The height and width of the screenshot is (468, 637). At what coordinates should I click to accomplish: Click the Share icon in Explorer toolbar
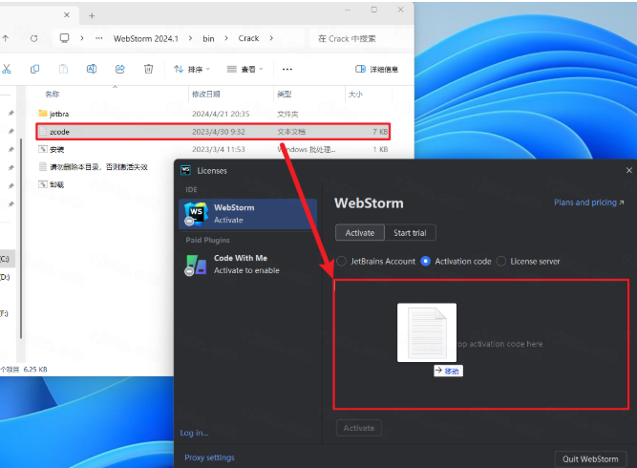(120, 69)
